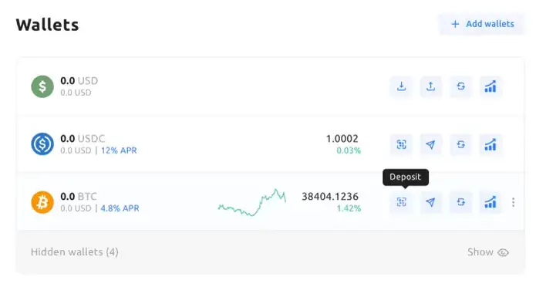The height and width of the screenshot is (287, 536).
Task: Expand the Hidden wallets (4) section
Action: pos(75,252)
